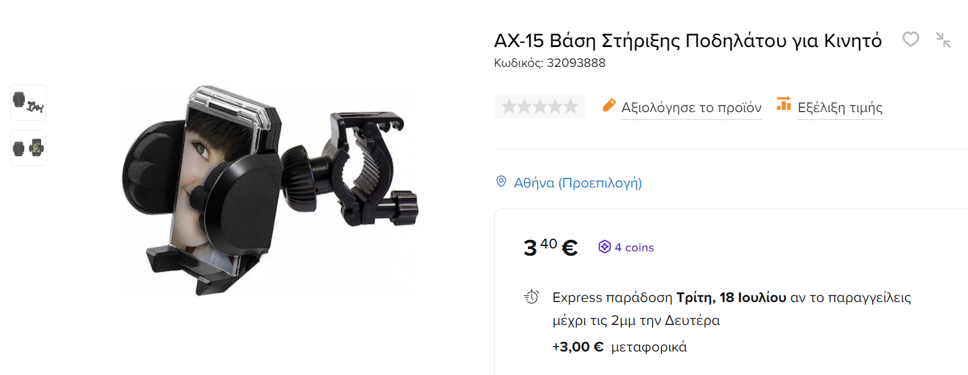Select the second product thumbnail image

(28, 148)
